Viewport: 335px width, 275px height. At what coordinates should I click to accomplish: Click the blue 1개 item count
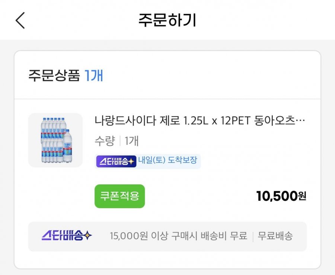coord(94,75)
